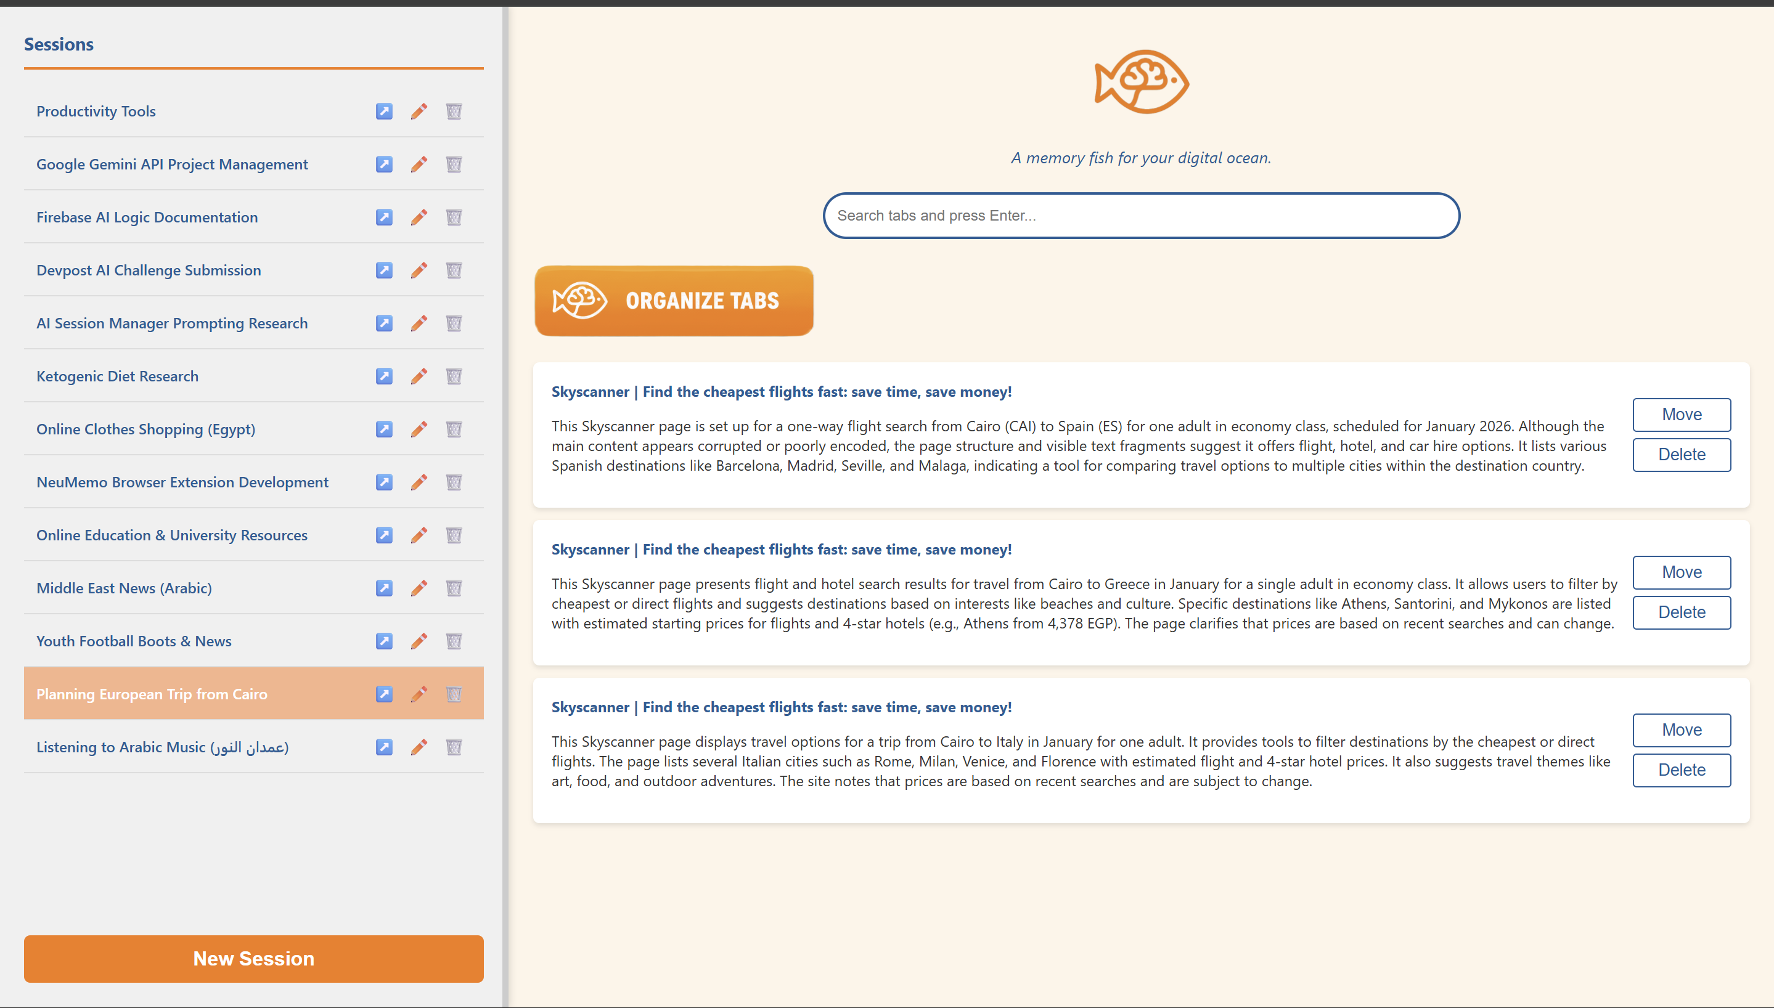The image size is (1774, 1008).
Task: Open the Cairo to Italy Skyscanner link
Action: click(x=781, y=707)
